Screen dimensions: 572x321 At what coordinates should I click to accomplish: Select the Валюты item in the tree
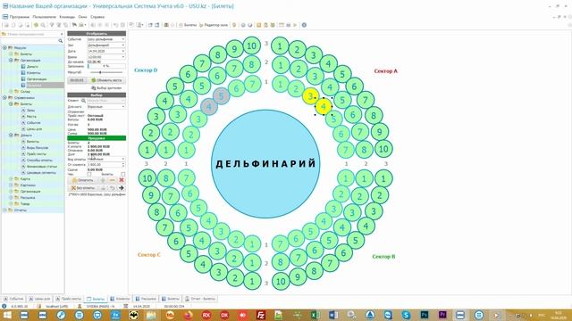coord(32,142)
